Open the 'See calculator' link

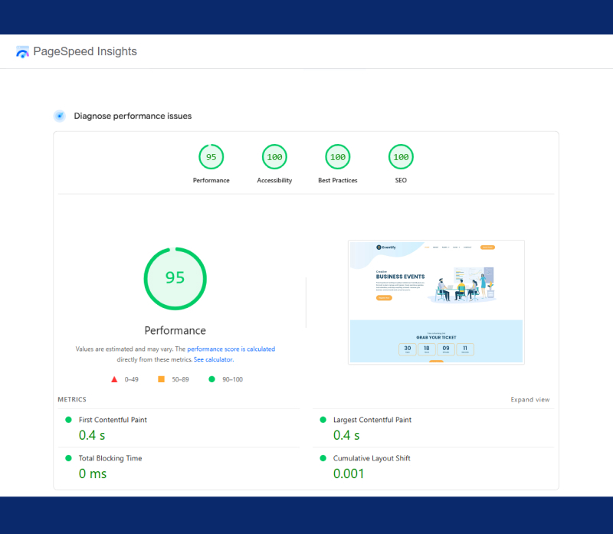[213, 359]
